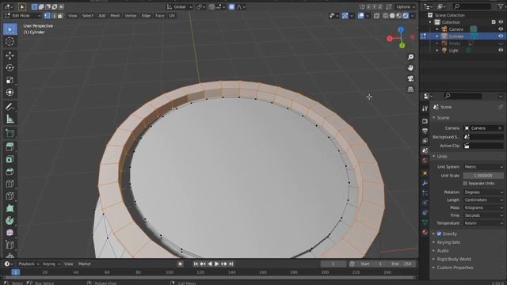This screenshot has height=285, width=507.
Task: Select the Loop Cut tool
Action: 10,184
